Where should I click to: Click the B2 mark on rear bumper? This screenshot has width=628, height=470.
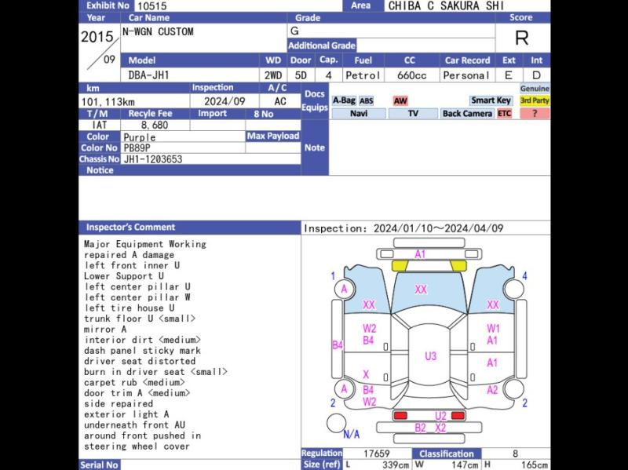(x=420, y=428)
